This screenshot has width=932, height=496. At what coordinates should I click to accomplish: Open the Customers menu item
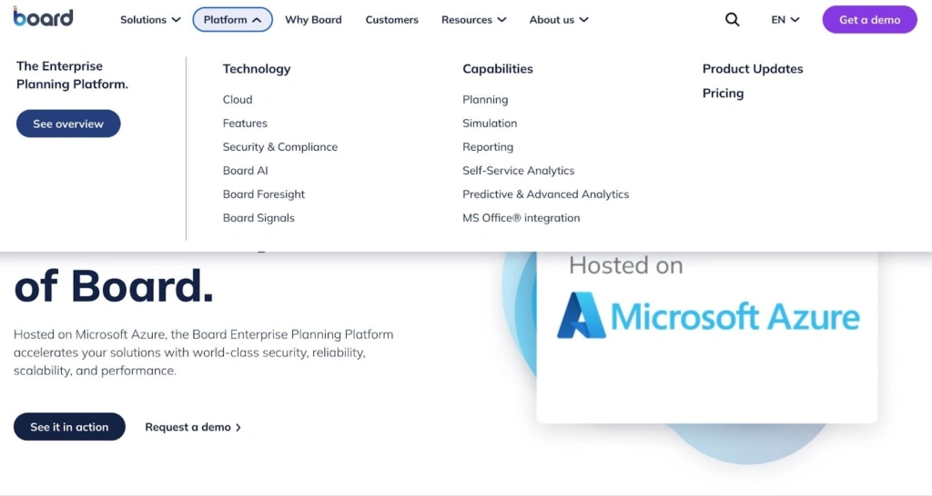(391, 20)
